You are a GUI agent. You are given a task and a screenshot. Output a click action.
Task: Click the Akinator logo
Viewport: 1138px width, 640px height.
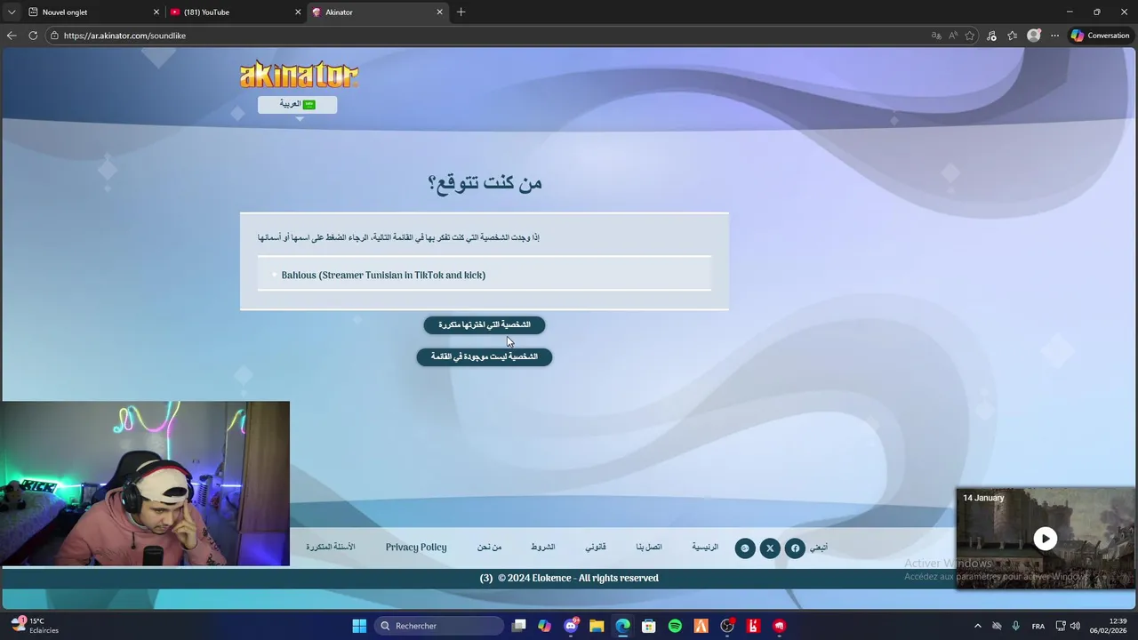(x=299, y=75)
